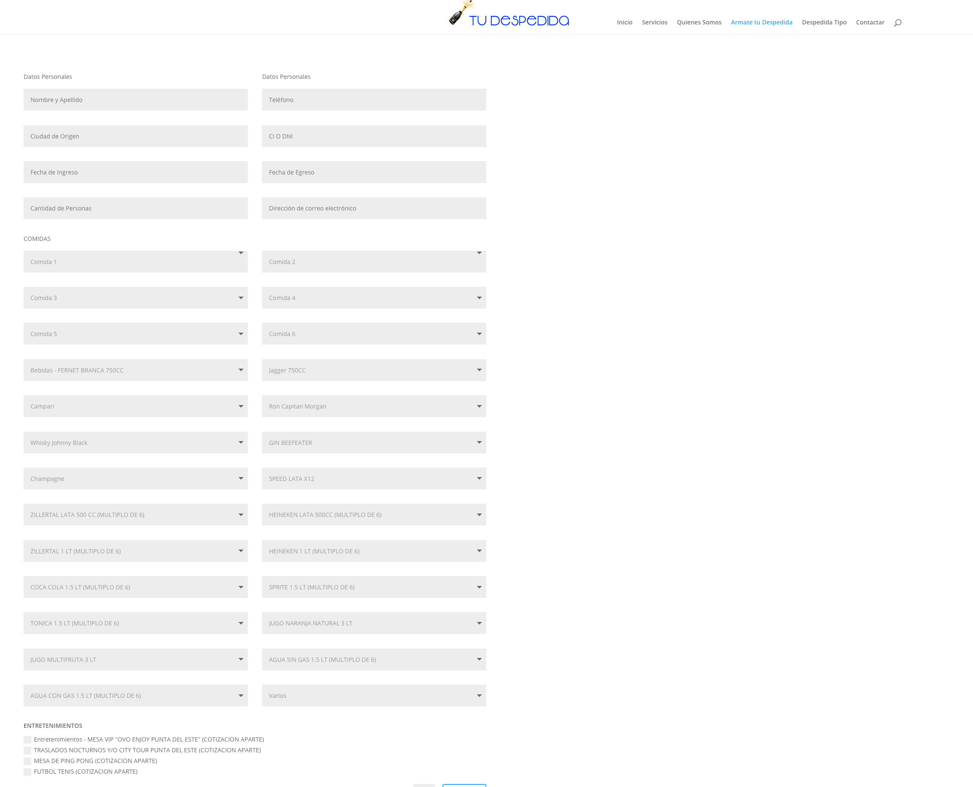Check TRASLADOS NOCTURNOS Y/O CITY TOUR option
973x787 pixels.
click(27, 750)
